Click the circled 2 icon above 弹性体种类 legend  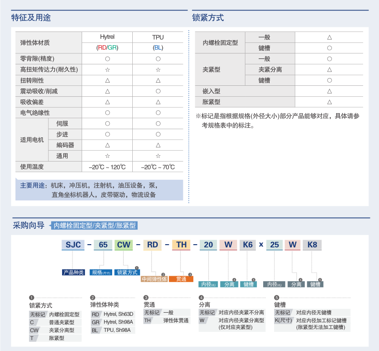(x=93, y=298)
